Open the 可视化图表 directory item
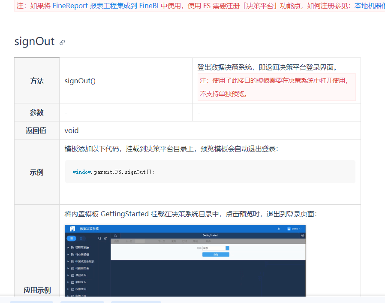 coord(82,268)
